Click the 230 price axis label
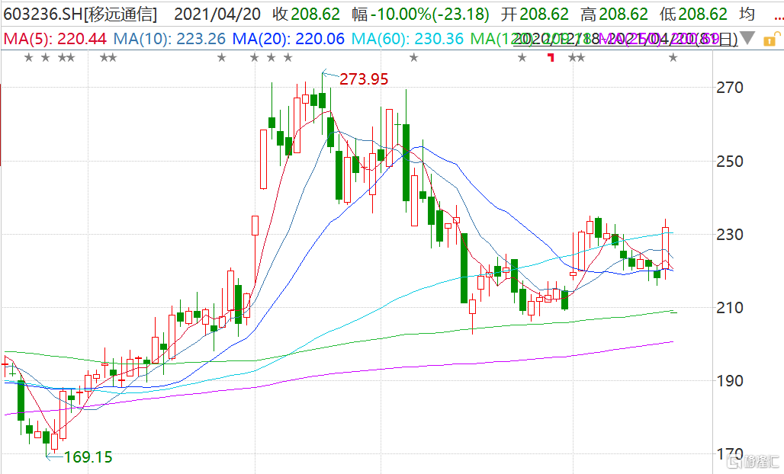This screenshot has width=784, height=474. click(730, 234)
